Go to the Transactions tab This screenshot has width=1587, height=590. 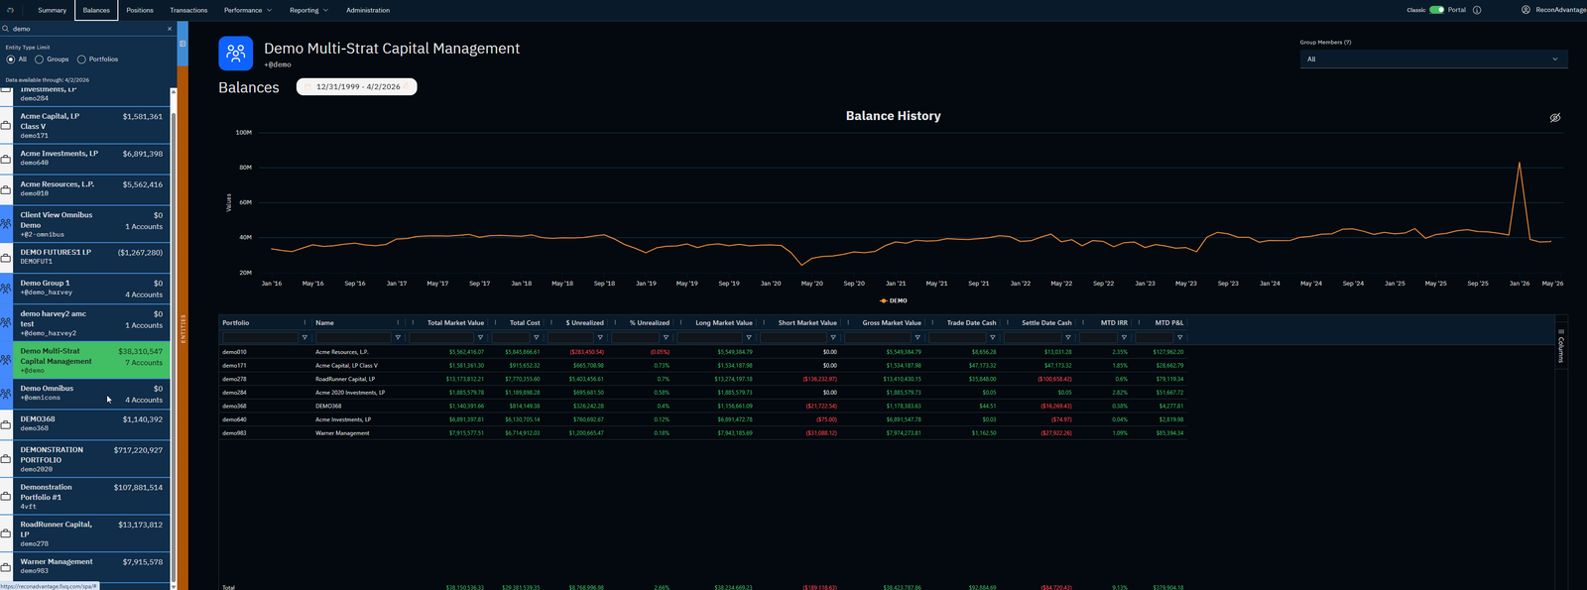point(188,10)
